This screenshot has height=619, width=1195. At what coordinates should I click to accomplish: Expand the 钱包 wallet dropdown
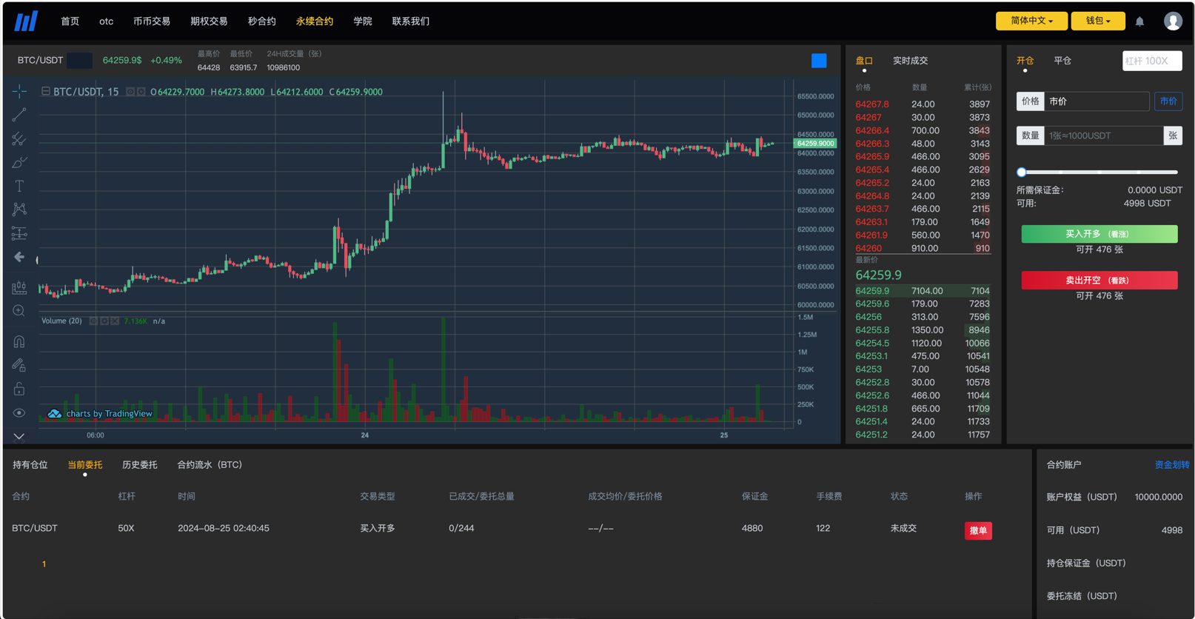(1098, 21)
